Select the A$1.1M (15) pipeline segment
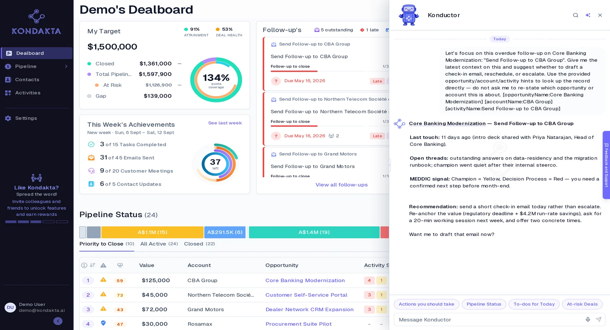 tap(152, 232)
